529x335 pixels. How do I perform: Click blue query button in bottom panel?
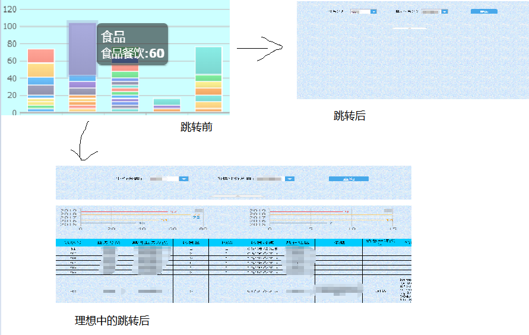point(349,179)
